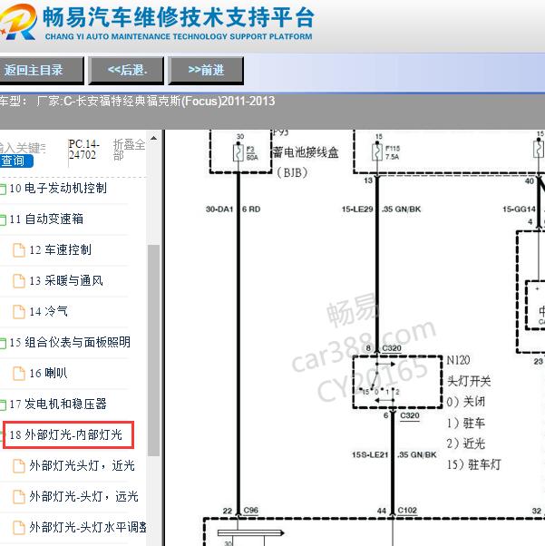The width and height of the screenshot is (545, 546).
Task: Select 15 组合仪表与面板照明 label
Action: [70, 342]
